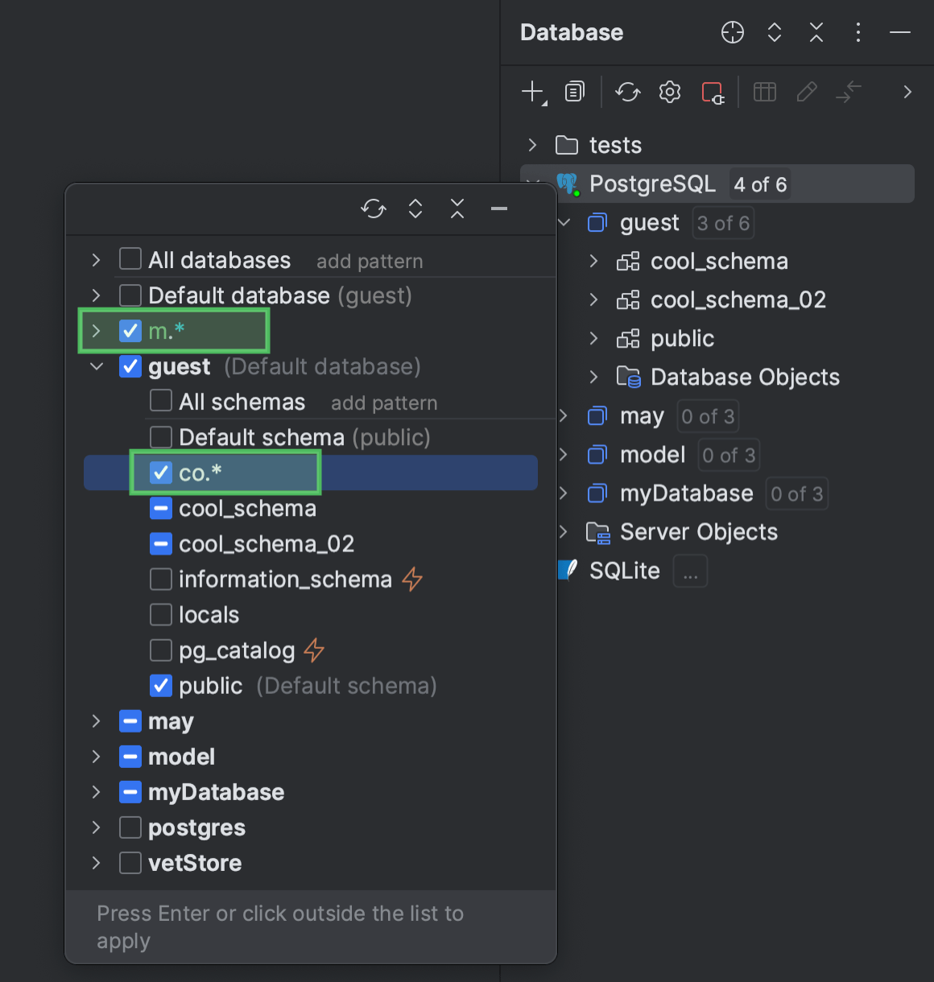The width and height of the screenshot is (934, 982).
Task: Duplicate the selected data source
Action: pyautogui.click(x=574, y=92)
